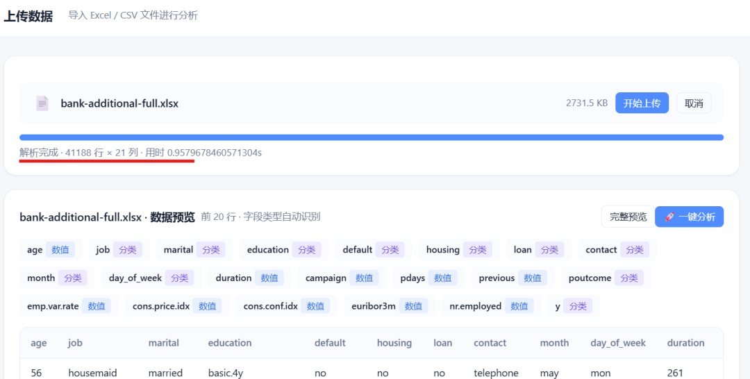Select the pdays 数值 field chip
The width and height of the screenshot is (750, 379).
tap(428, 278)
